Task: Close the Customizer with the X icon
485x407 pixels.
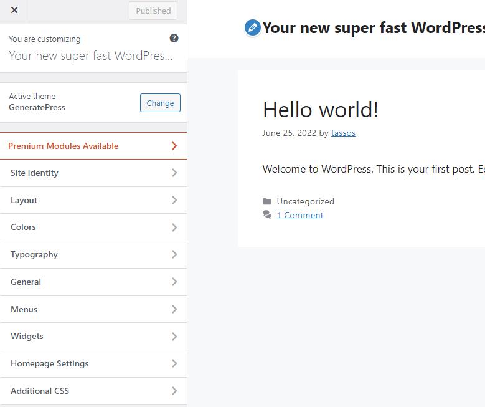Action: click(14, 11)
